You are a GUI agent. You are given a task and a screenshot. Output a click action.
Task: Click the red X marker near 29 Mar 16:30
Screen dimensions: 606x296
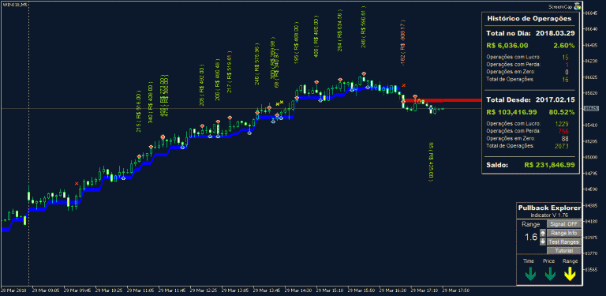click(403, 85)
